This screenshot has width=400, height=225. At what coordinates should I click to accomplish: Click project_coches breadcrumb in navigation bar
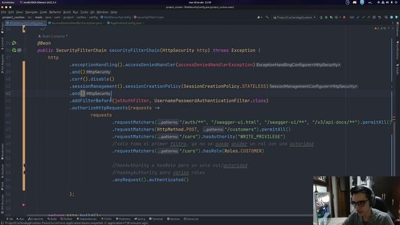click(x=13, y=17)
